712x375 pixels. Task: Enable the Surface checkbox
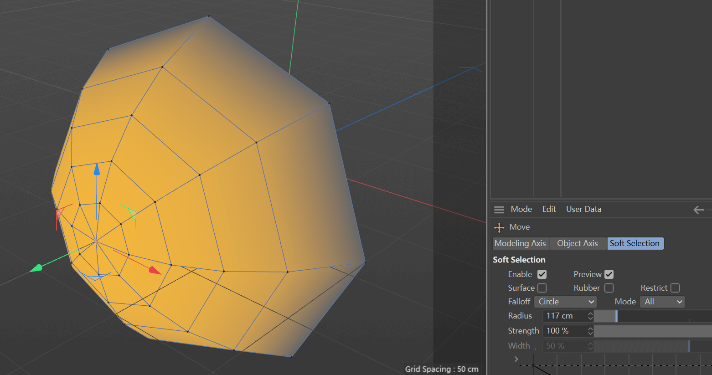pos(542,288)
